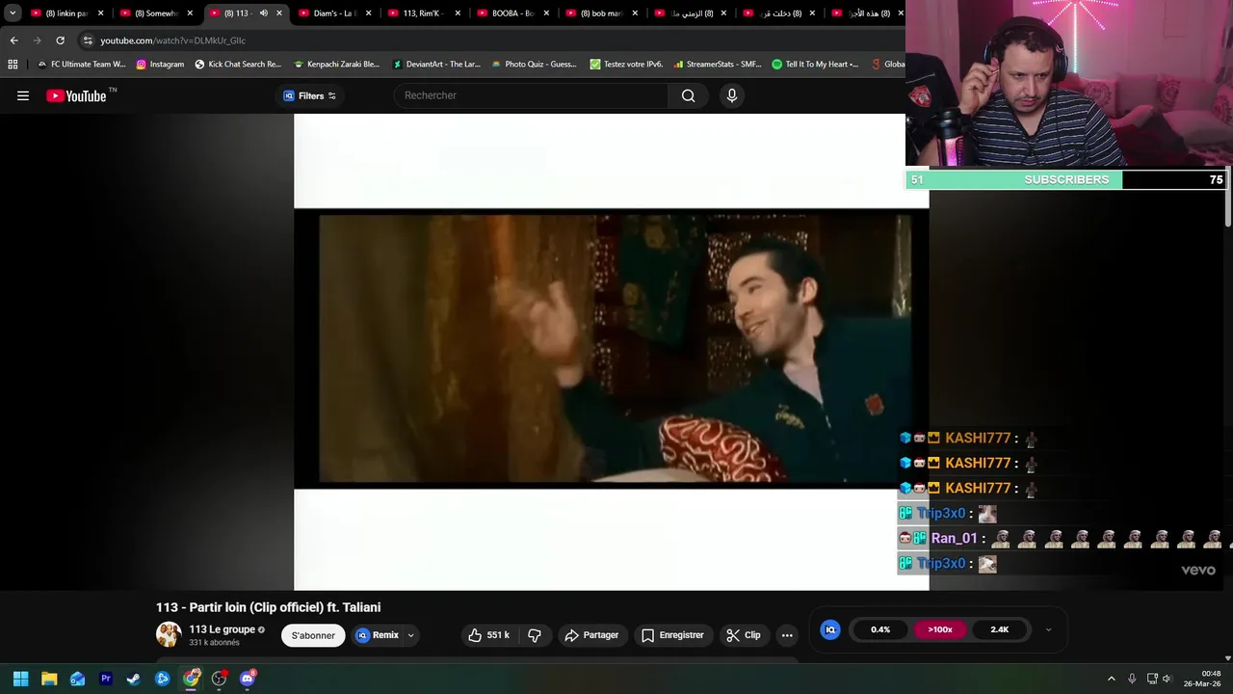
Task: Open Outlook from the taskbar
Action: [x=77, y=679]
